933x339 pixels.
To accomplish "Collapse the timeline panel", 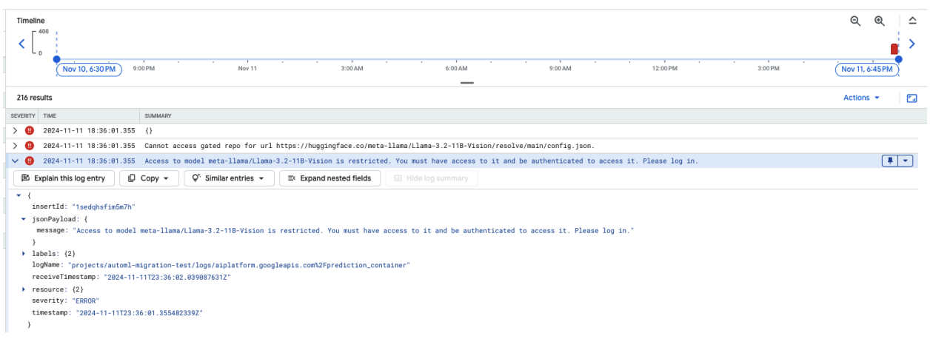I will point(912,21).
